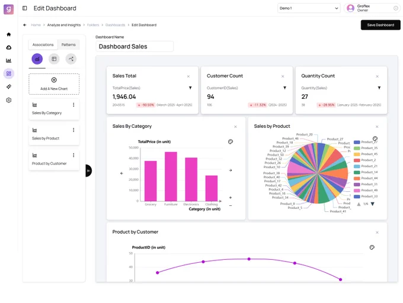Click the Clothing bar in chart
The width and height of the screenshot is (403, 303).
[211, 188]
